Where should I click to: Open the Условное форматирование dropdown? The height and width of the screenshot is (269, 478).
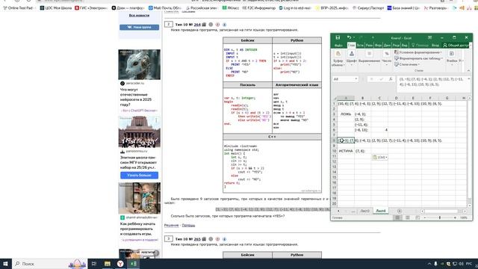click(418, 52)
